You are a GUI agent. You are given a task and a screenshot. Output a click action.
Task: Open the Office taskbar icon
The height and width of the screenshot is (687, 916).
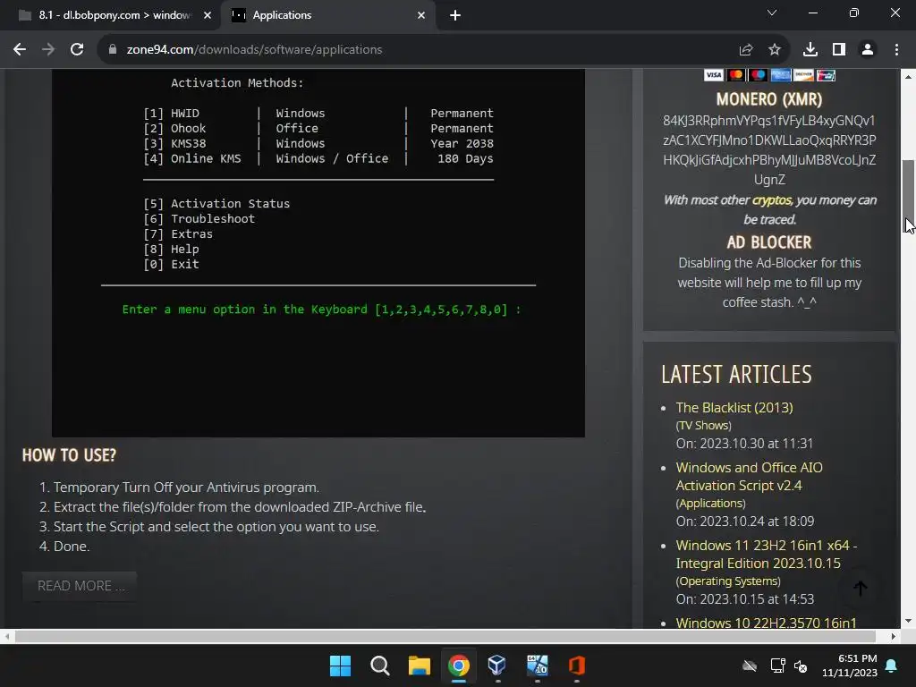click(x=577, y=666)
